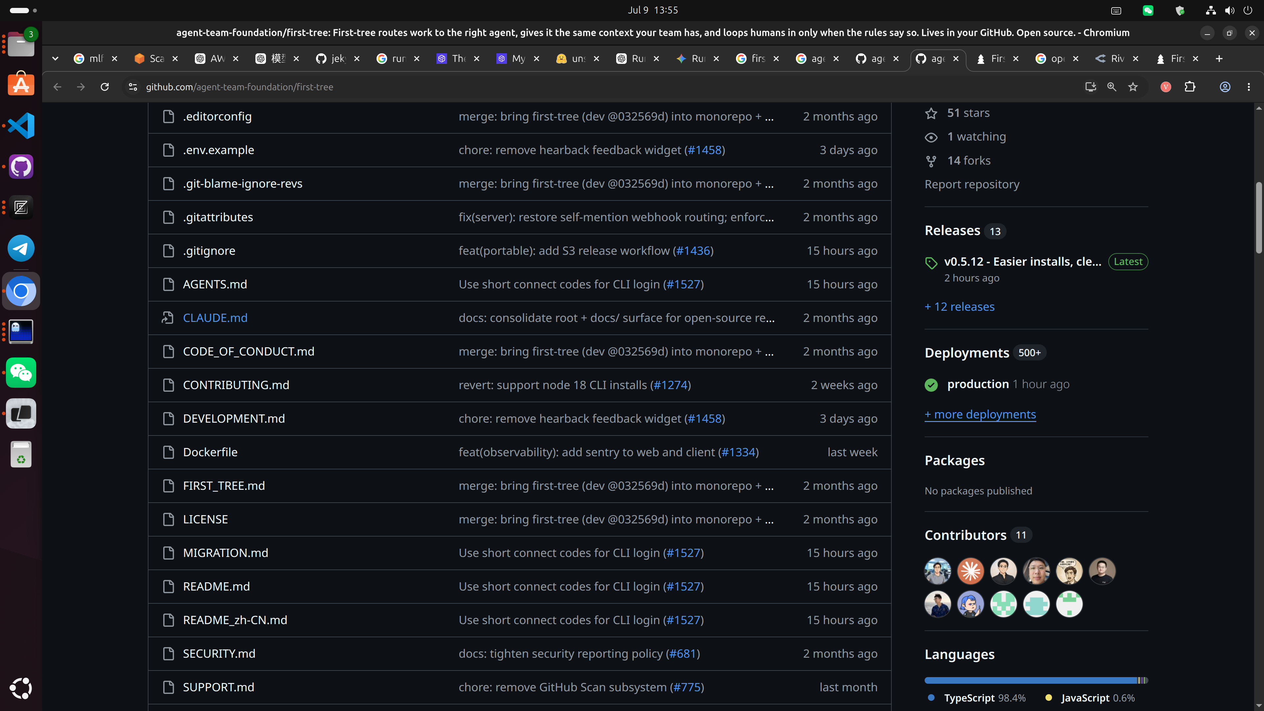Viewport: 1264px width, 711px height.
Task: Click the browser back arrow
Action: point(57,87)
